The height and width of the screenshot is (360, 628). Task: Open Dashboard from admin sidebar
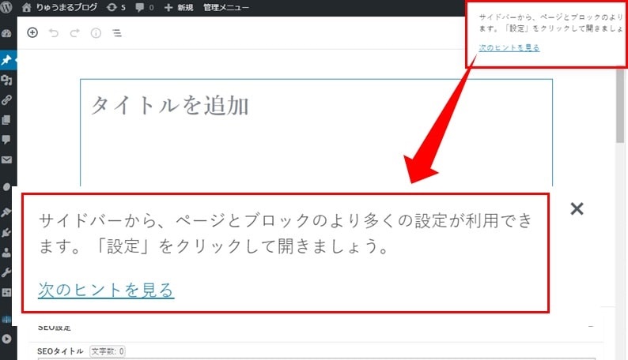click(x=6, y=33)
